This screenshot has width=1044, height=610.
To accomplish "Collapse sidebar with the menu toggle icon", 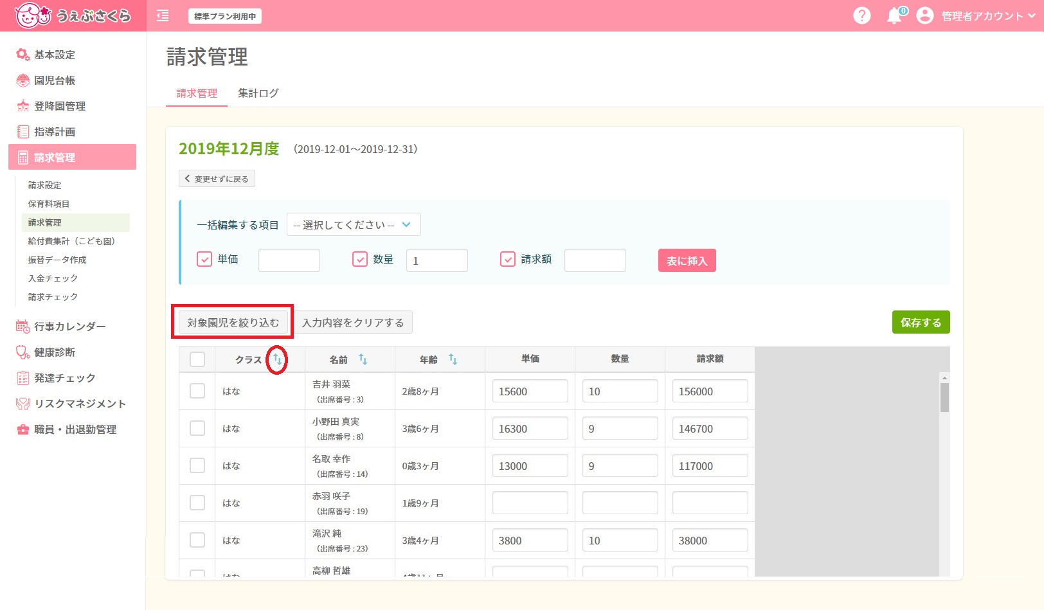I will pos(163,15).
